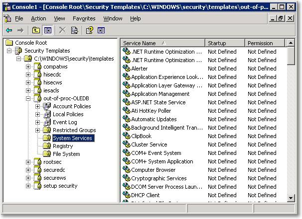Image resolution: width=302 pixels, height=219 pixels.
Task: Click the Security Templates snap-in icon
Action: tap(18, 51)
